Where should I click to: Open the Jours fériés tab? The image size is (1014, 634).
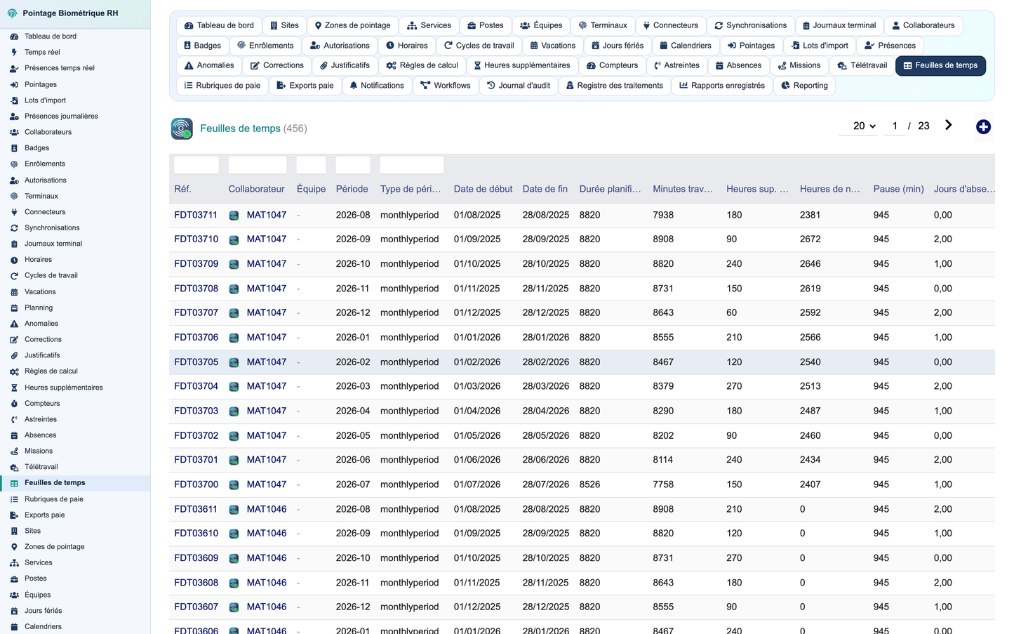click(x=618, y=46)
